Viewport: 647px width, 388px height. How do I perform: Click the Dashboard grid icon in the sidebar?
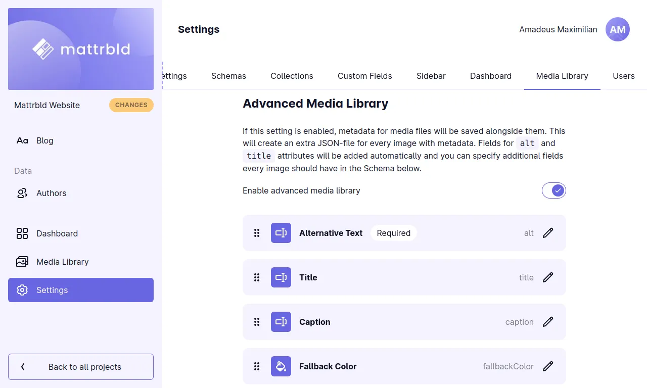[x=22, y=233]
